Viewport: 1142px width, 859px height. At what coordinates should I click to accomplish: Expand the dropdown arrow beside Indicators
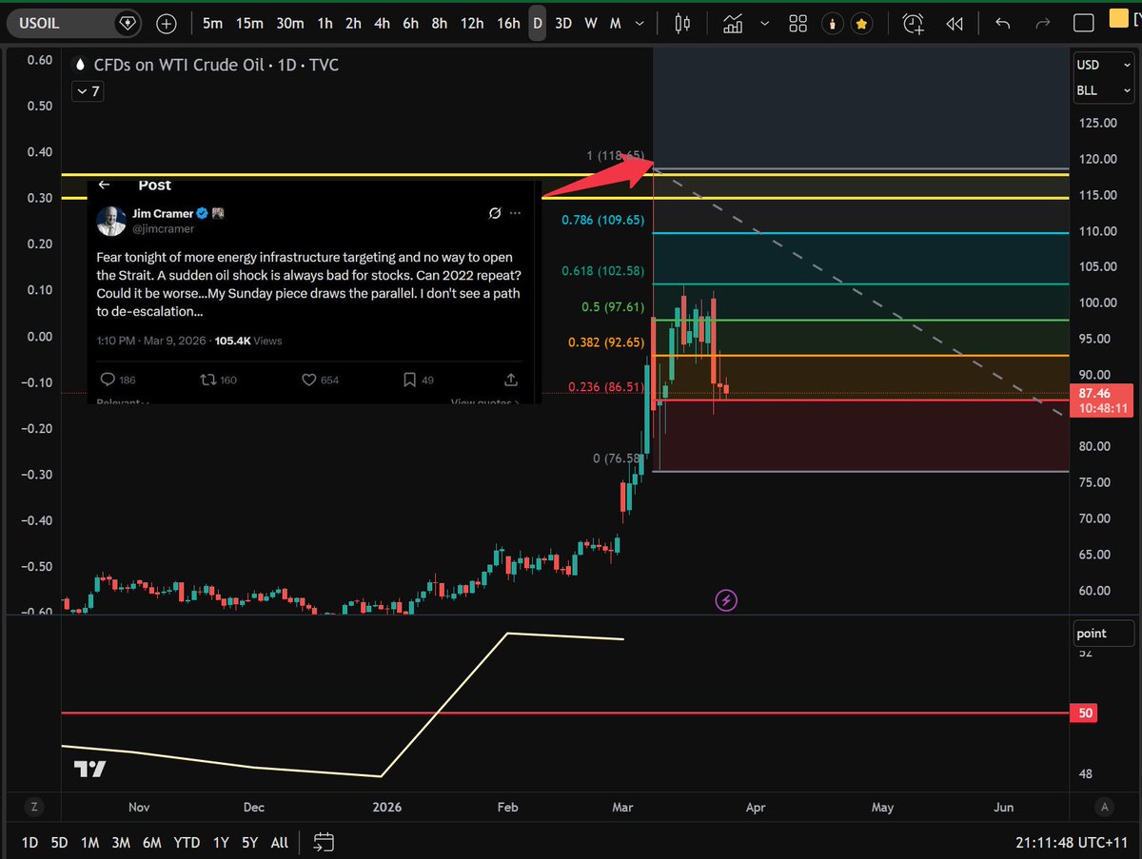pyautogui.click(x=762, y=24)
